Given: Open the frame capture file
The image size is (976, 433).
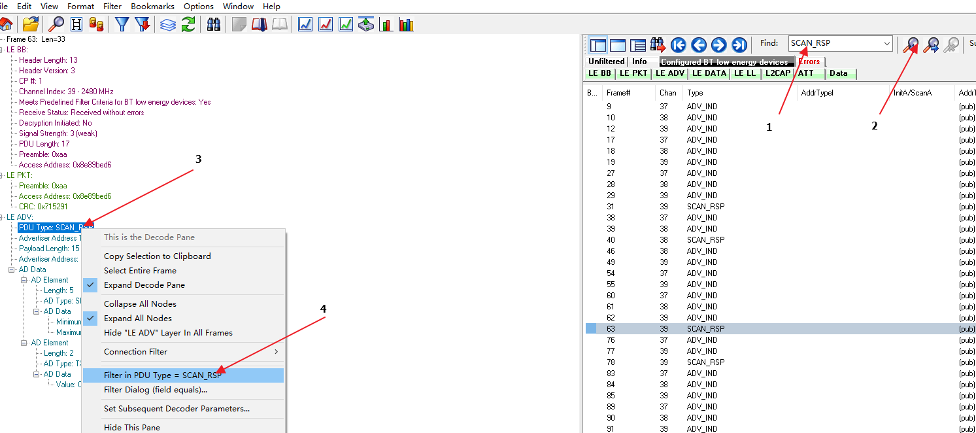Looking at the screenshot, I should [31, 24].
